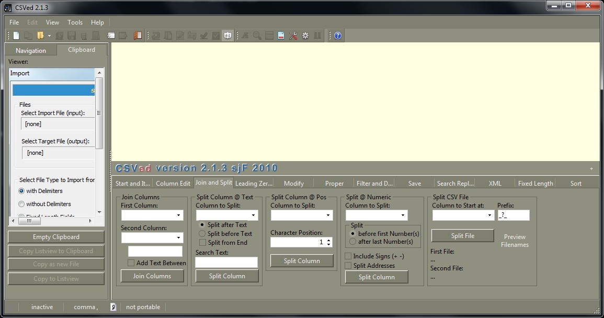Switch to the Column Edit tab
This screenshot has height=318, width=604.
[173, 184]
